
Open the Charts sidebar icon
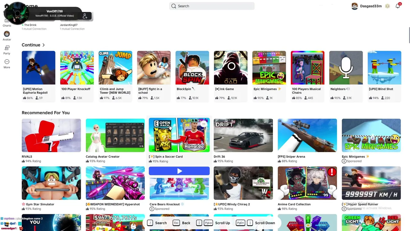[x=7, y=21]
